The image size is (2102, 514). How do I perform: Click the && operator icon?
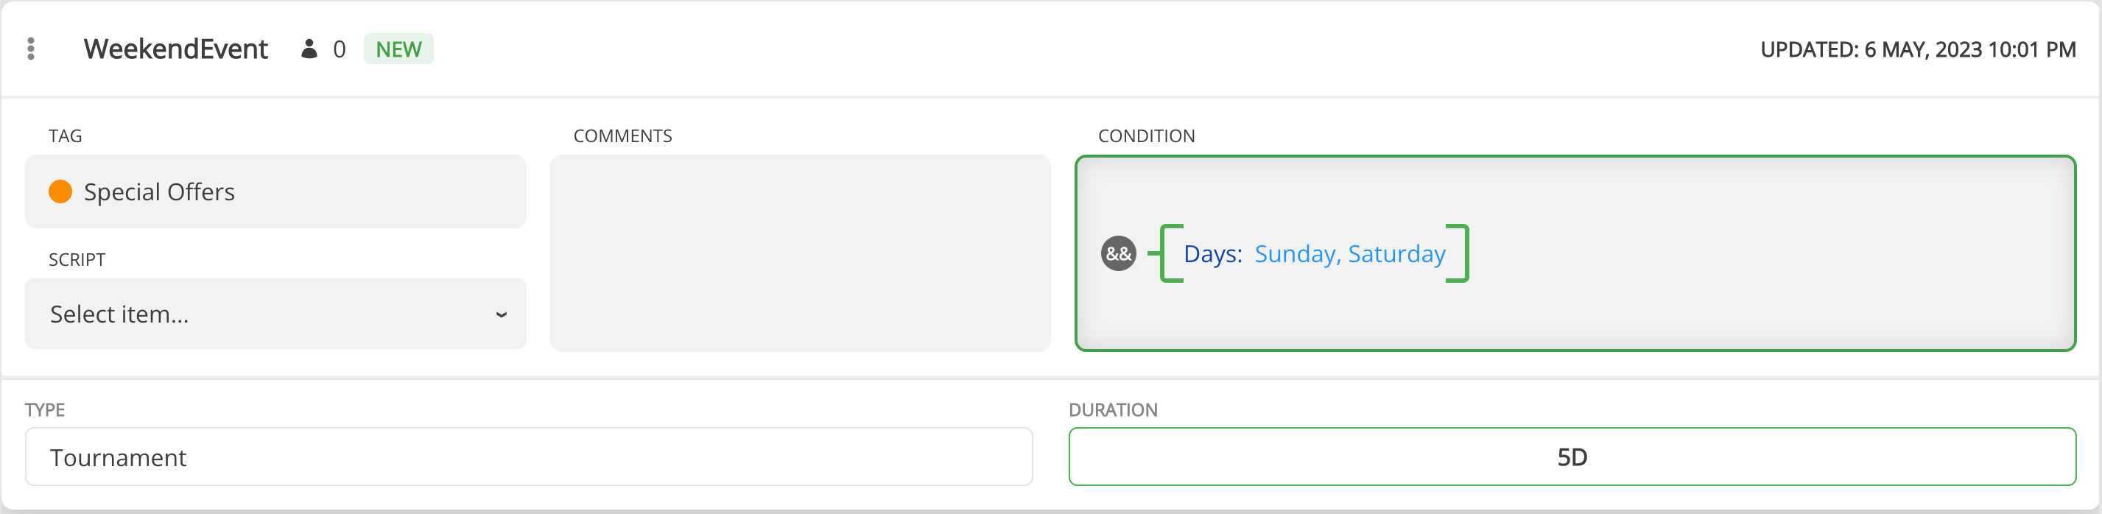tap(1118, 254)
